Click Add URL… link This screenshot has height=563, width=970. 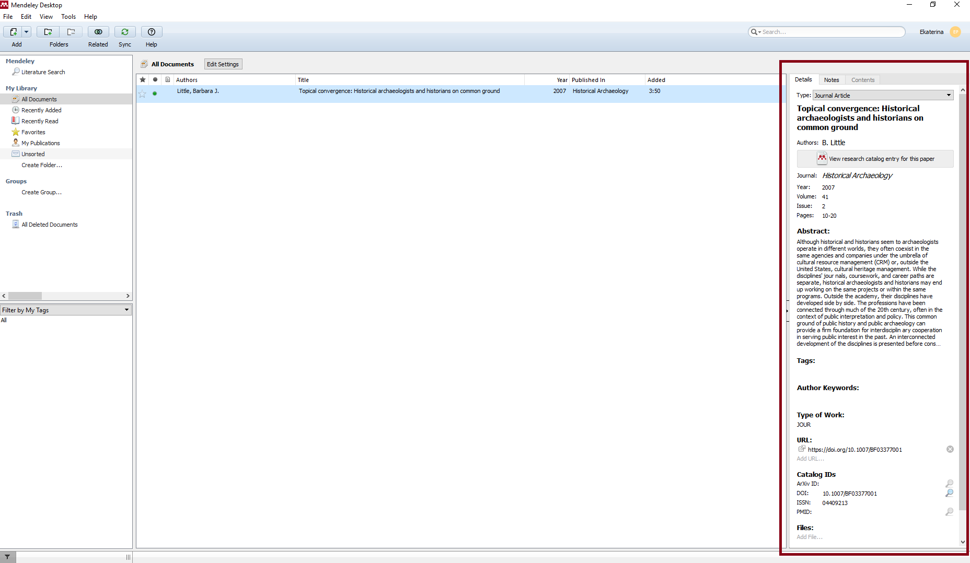(810, 459)
